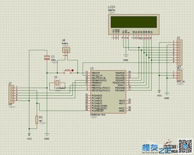The width and height of the screenshot is (194, 155).
Task: Click the GPS_IN connector J1
Action: (x=180, y=75)
